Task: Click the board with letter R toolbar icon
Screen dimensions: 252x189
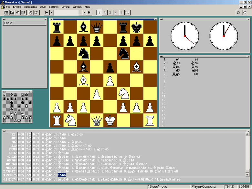Action: click(x=24, y=13)
